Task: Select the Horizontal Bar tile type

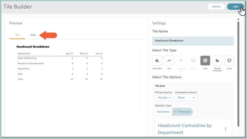Action: pos(181,60)
